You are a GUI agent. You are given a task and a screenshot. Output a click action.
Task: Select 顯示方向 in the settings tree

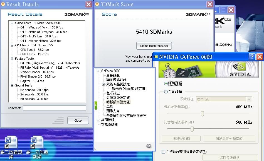(x=113, y=111)
